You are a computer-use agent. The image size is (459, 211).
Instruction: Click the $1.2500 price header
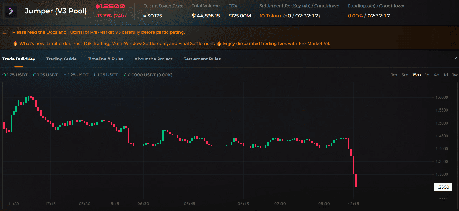coord(110,6)
